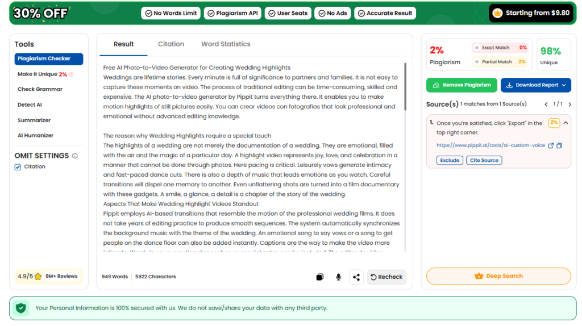Open the Citation tab
Screen dimensions: 582x326
pyautogui.click(x=171, y=44)
